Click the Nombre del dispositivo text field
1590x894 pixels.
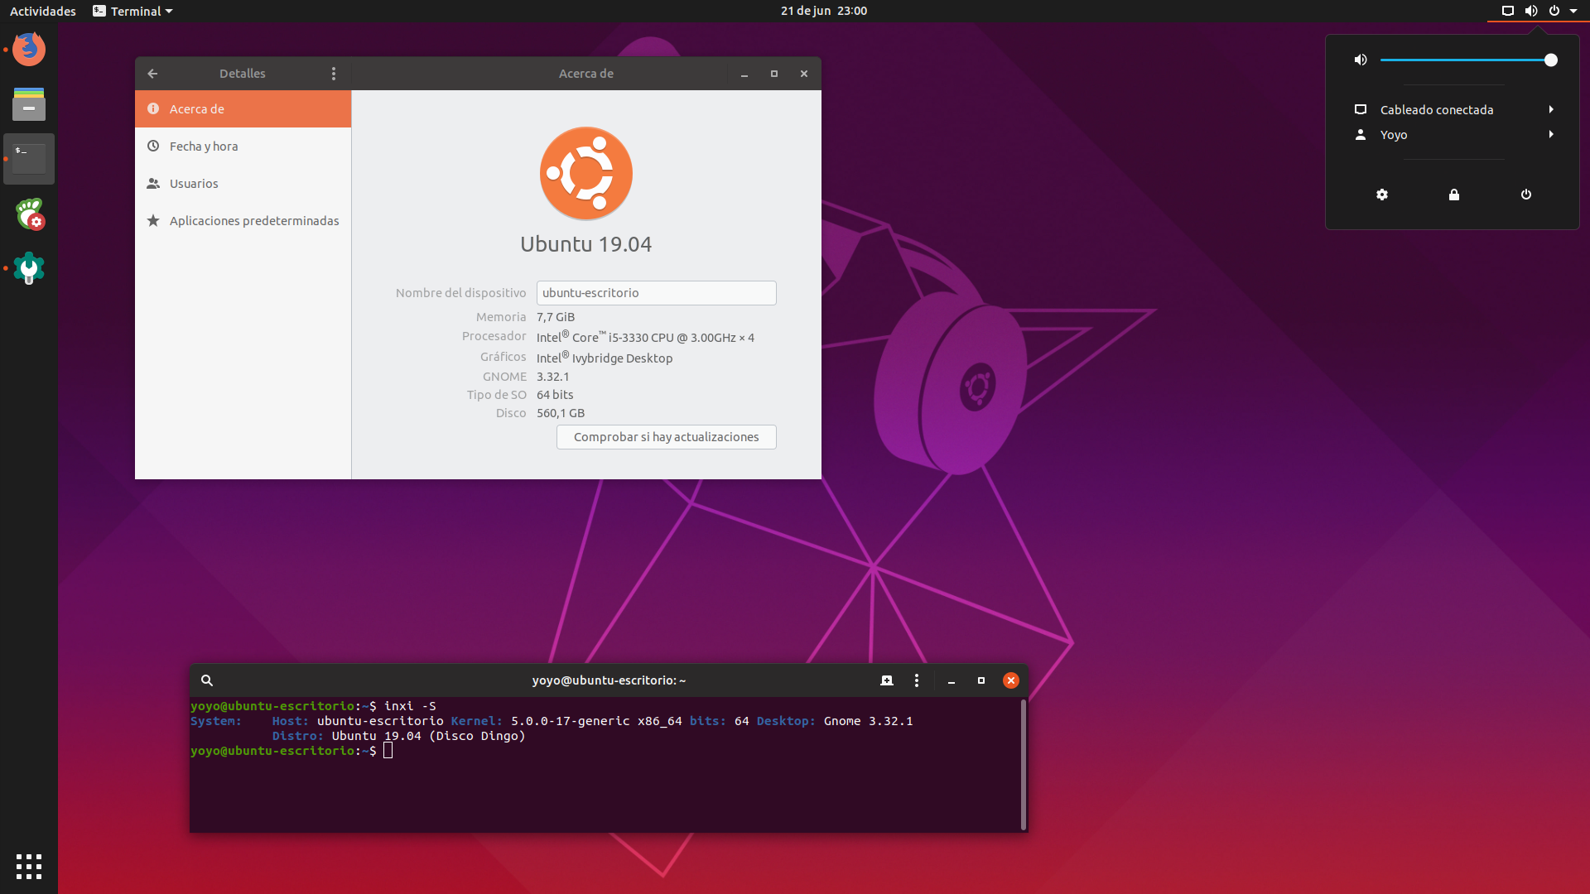tap(656, 293)
